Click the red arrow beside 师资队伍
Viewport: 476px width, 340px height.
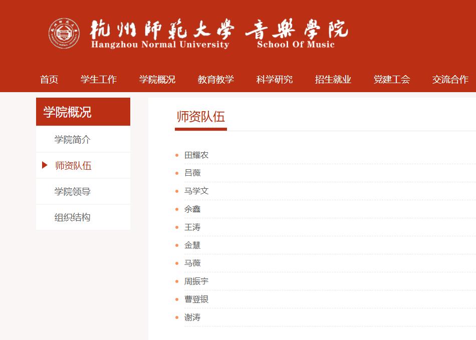point(45,165)
